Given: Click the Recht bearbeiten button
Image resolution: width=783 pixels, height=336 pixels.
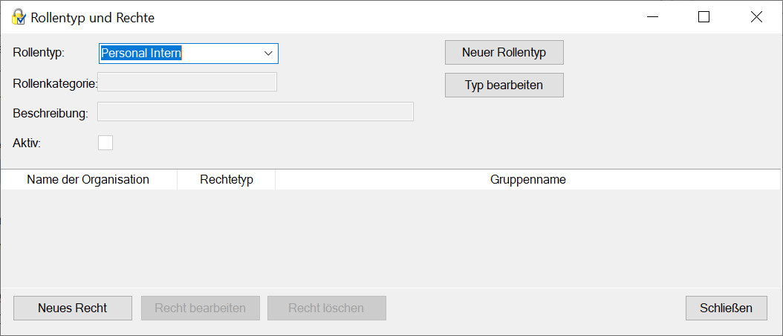Looking at the screenshot, I should tap(200, 308).
